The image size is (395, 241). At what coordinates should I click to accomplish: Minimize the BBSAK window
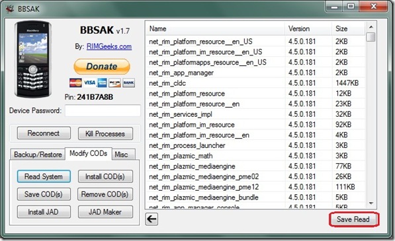(x=334, y=7)
